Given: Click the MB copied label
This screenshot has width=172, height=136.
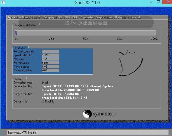Looking at the screenshot, I should coord(20,59).
